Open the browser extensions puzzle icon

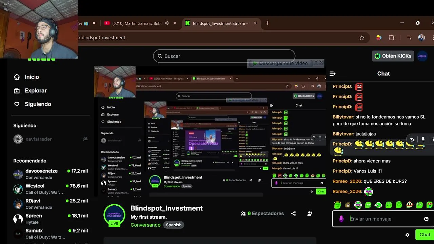(x=391, y=38)
